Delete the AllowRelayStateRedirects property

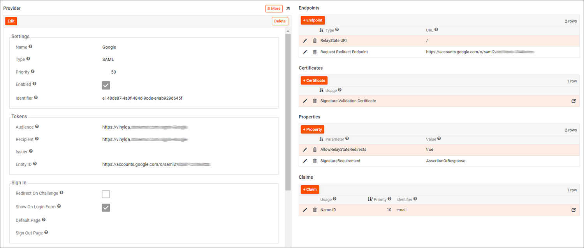pos(315,150)
